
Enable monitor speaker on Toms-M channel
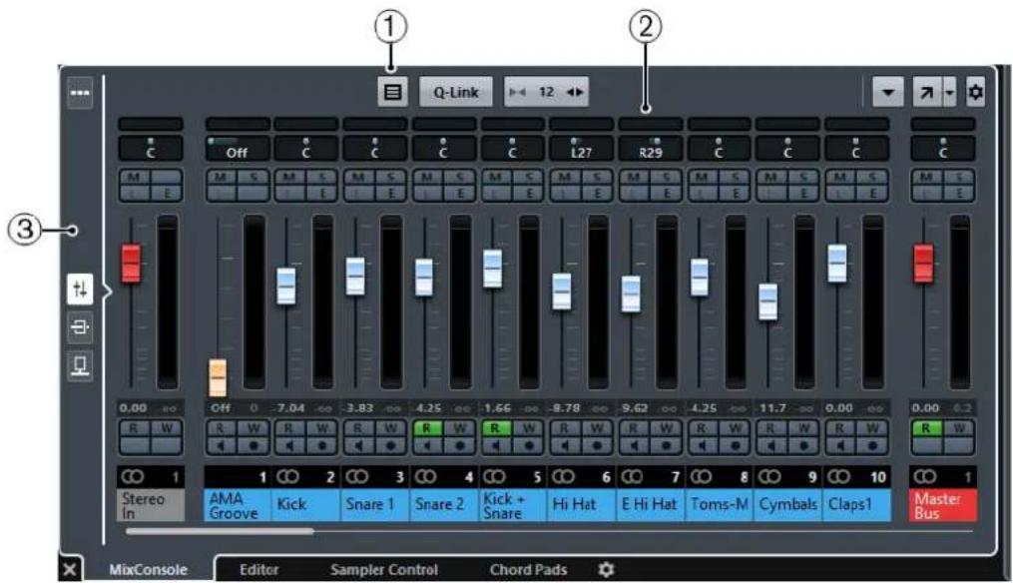(x=703, y=445)
